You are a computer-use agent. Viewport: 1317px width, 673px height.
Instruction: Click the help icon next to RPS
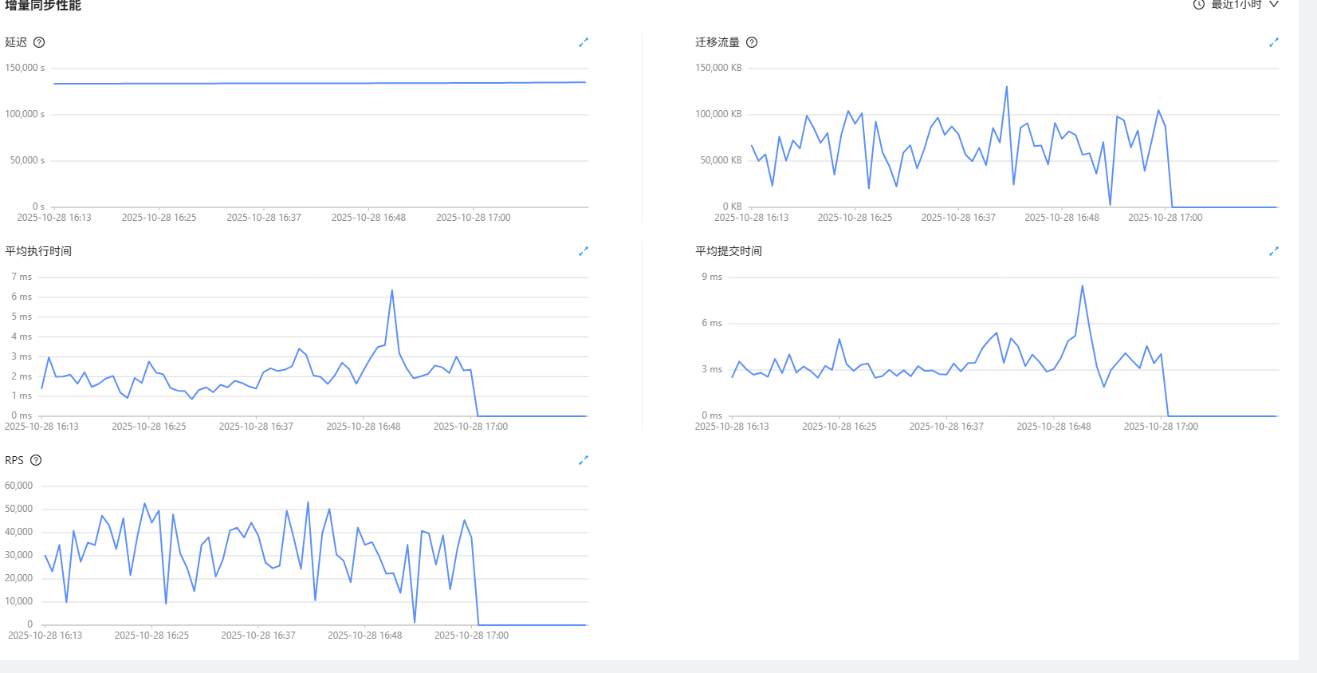pyautogui.click(x=36, y=460)
